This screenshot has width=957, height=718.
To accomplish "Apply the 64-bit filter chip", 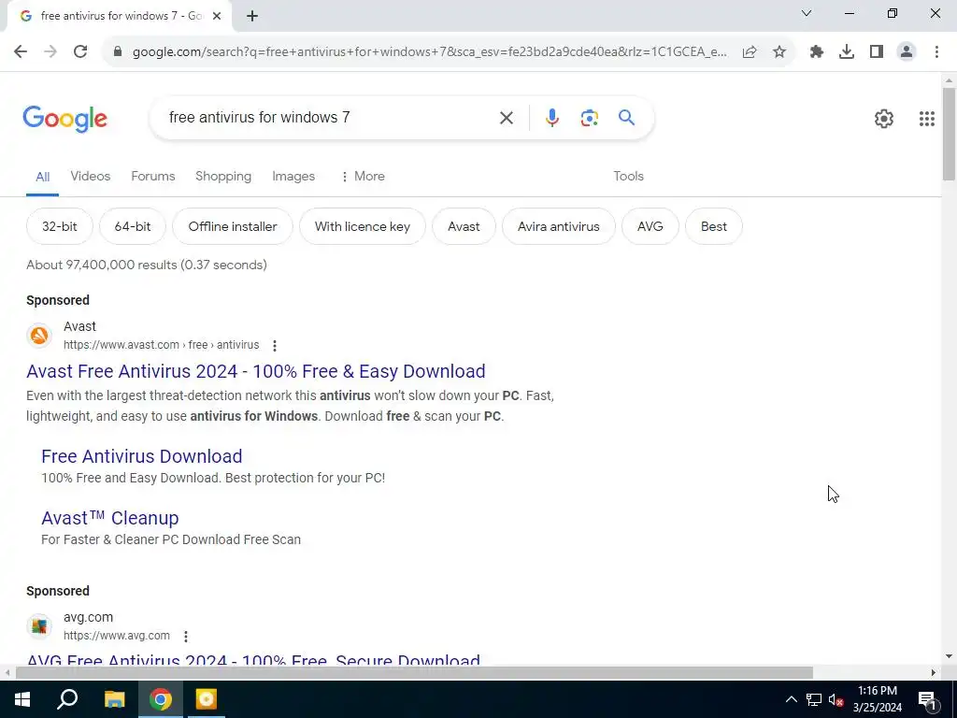I will click(133, 226).
